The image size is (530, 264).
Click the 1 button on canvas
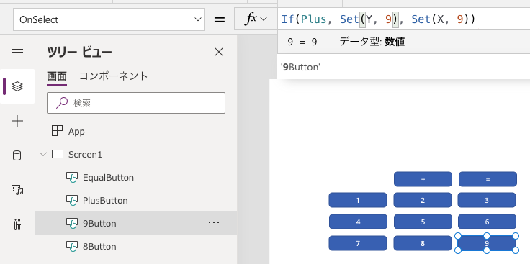click(358, 200)
